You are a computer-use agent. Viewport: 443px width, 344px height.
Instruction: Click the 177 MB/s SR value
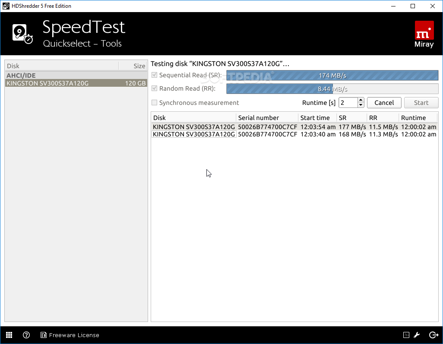pyautogui.click(x=352, y=127)
